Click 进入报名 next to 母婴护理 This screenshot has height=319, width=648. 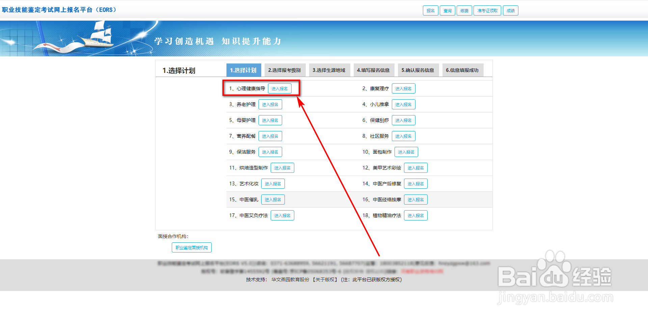point(270,120)
